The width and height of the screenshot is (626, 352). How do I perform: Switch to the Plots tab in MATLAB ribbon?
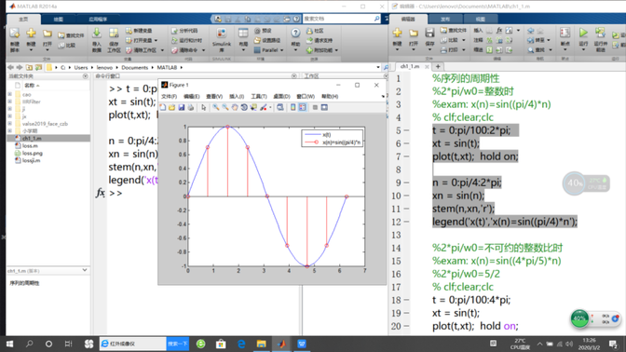click(59, 20)
